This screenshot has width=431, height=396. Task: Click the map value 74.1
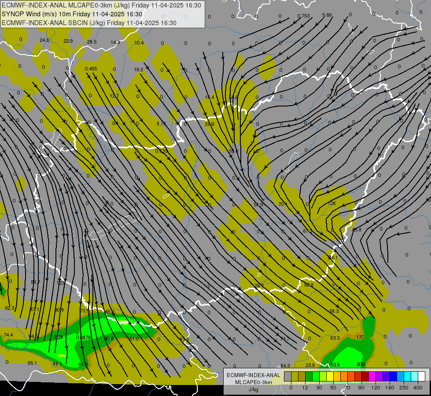(333, 257)
